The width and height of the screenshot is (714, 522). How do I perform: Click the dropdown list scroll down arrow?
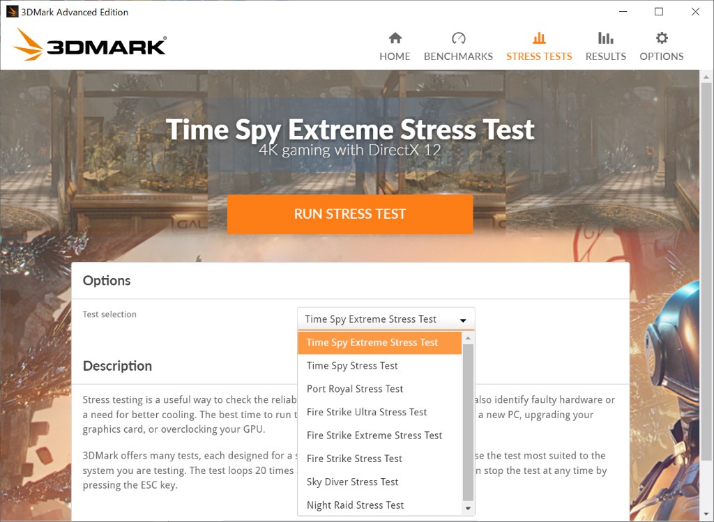[468, 508]
